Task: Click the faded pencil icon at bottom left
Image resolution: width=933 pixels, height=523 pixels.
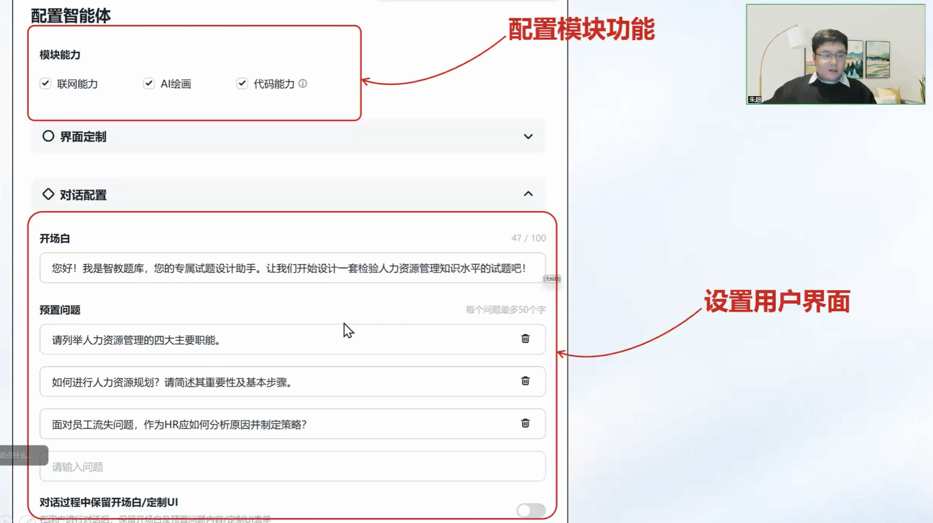Action: 27,520
